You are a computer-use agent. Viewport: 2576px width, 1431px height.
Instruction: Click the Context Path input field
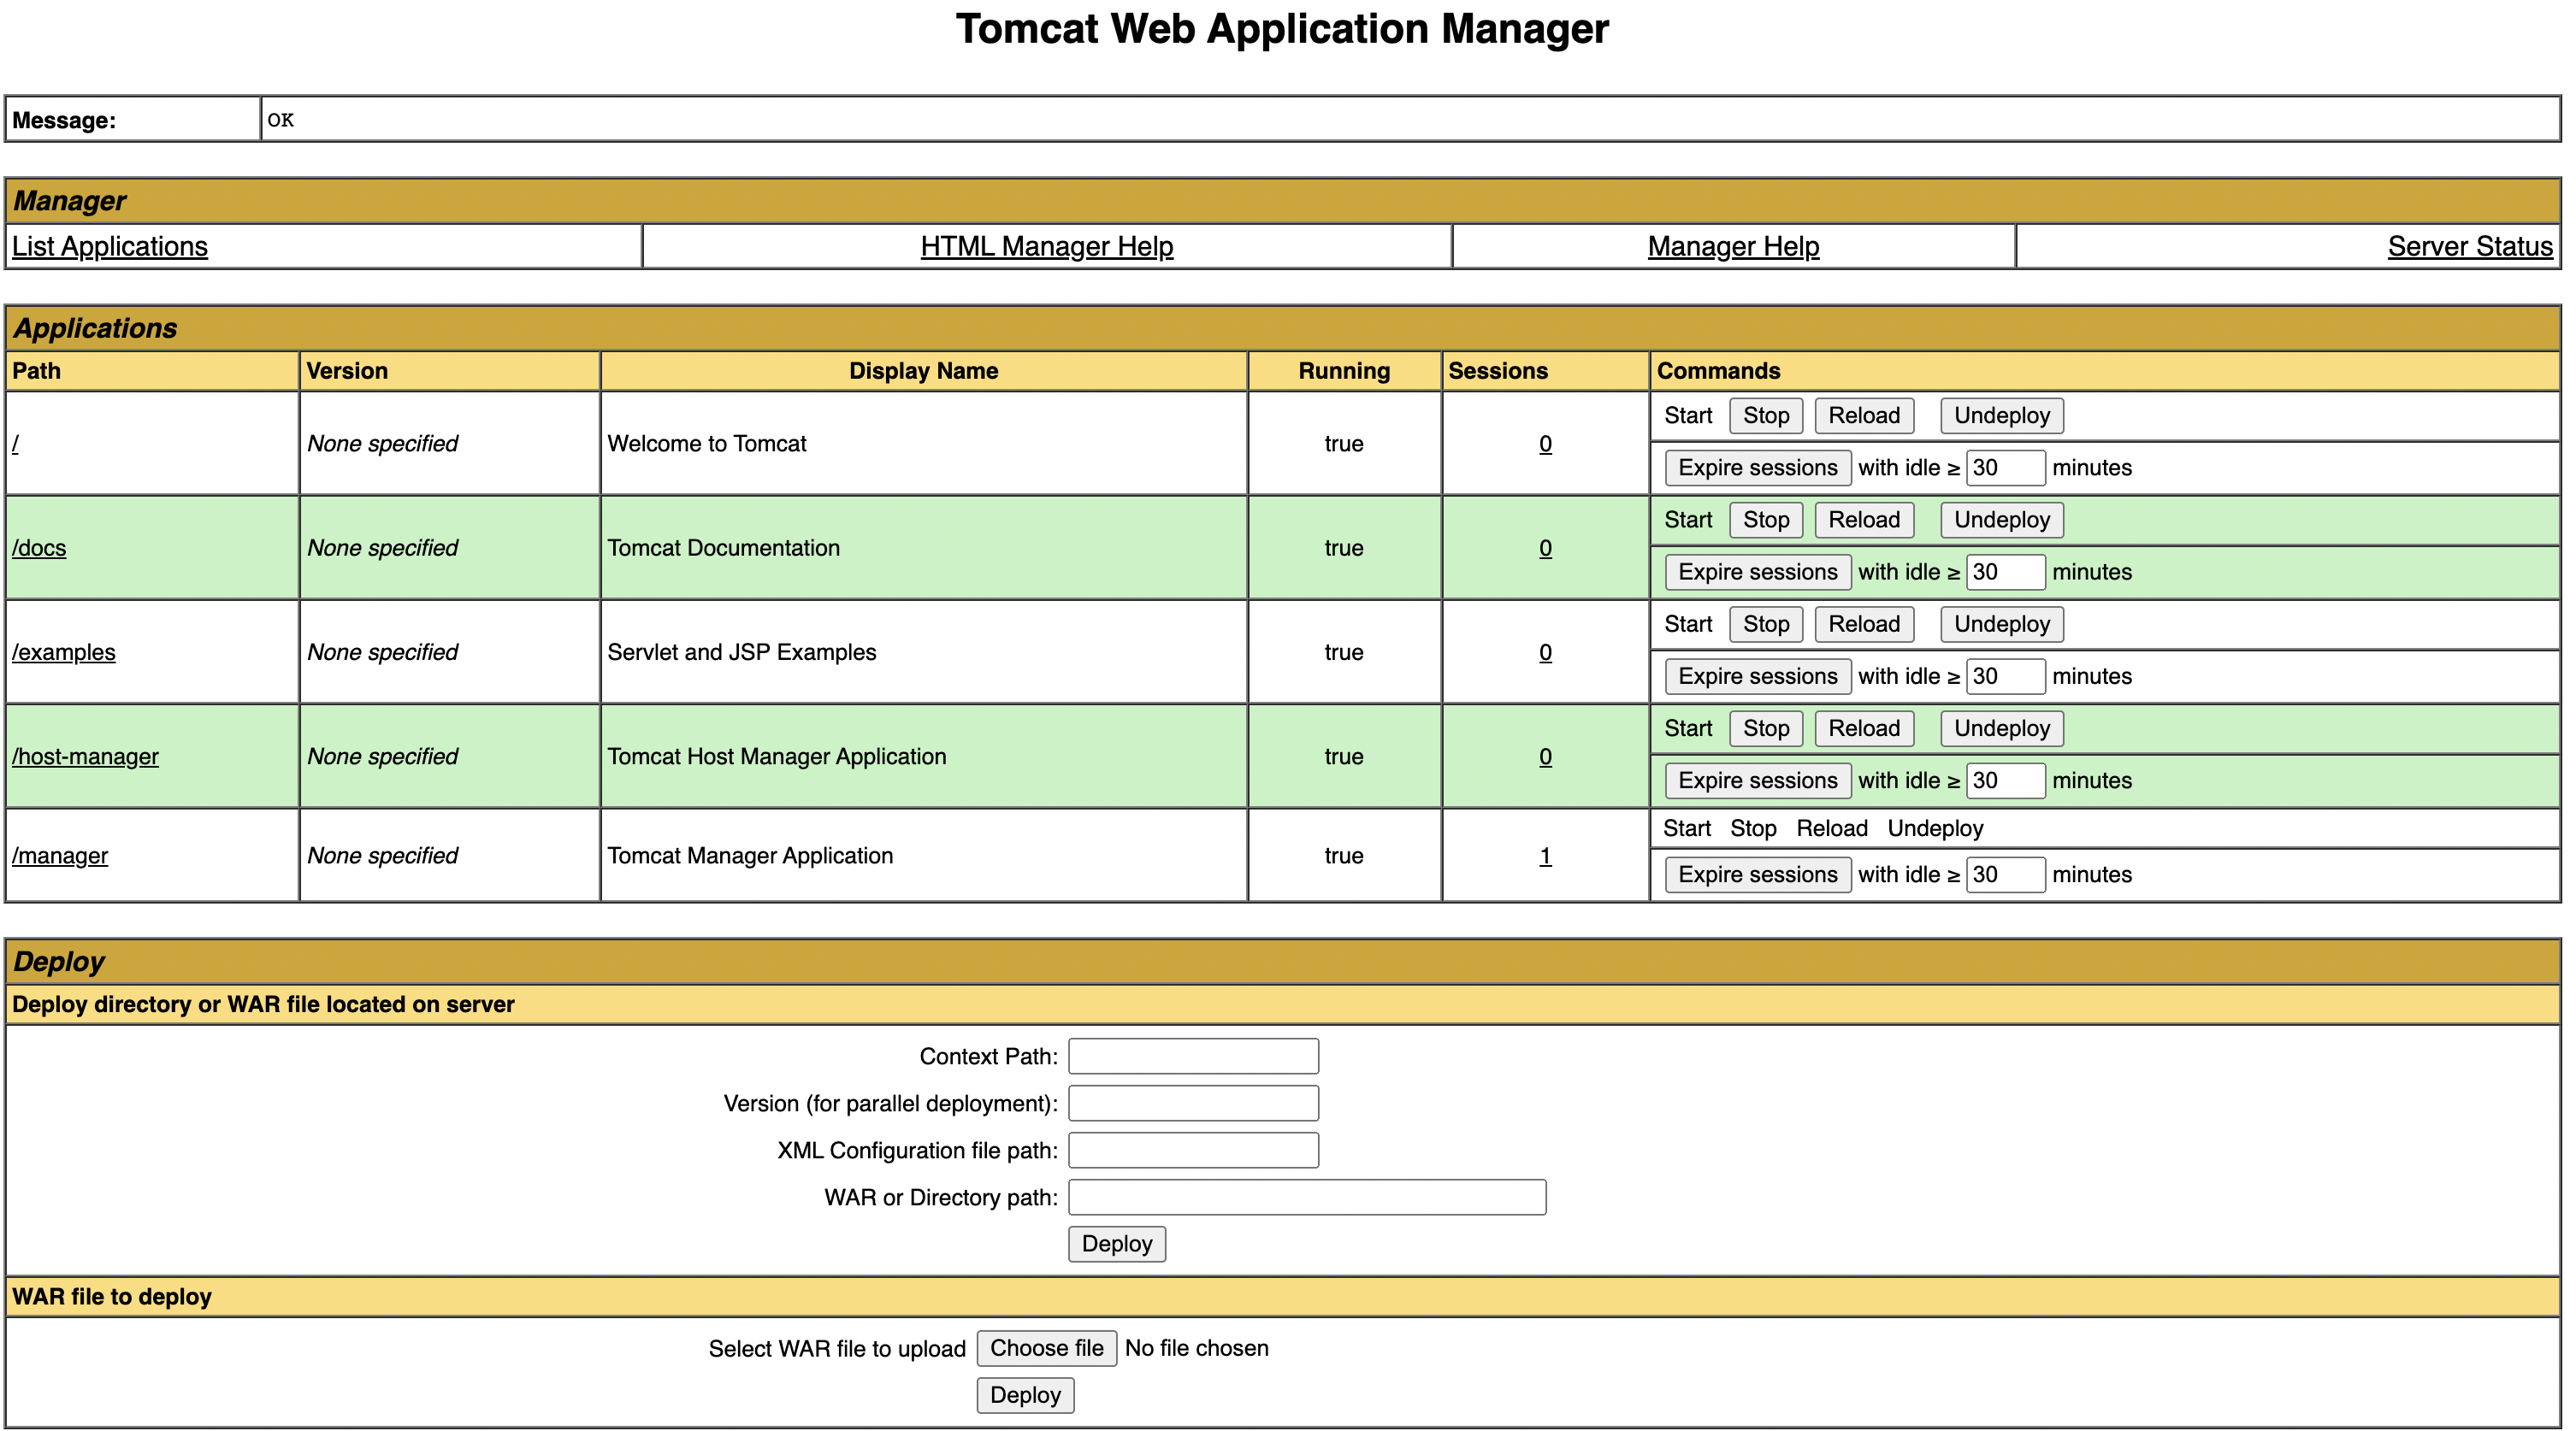pyautogui.click(x=1193, y=1057)
